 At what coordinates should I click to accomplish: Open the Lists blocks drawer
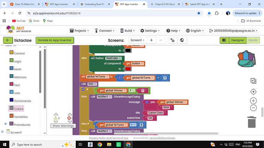coord(15,93)
